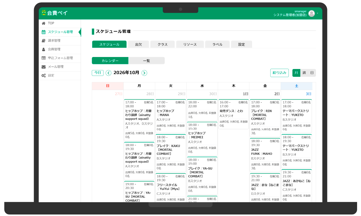Open the 出欠 tab

(x=138, y=44)
